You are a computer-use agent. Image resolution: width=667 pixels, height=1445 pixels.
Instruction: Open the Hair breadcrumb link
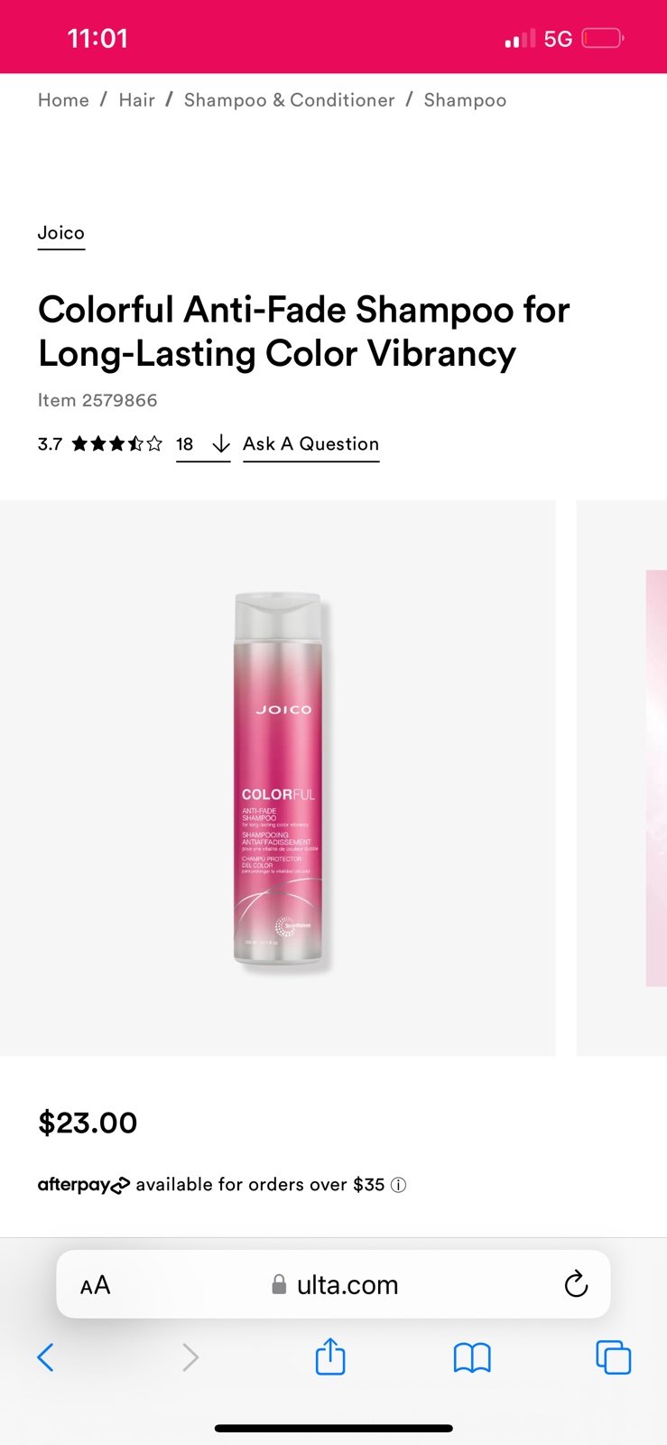136,100
